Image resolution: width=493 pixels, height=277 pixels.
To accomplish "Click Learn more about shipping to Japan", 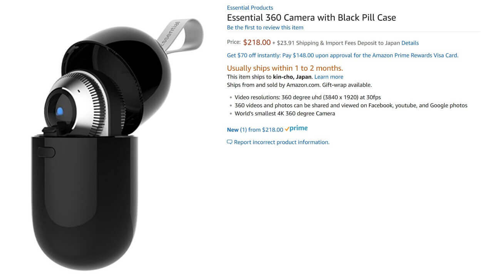I will pyautogui.click(x=329, y=77).
